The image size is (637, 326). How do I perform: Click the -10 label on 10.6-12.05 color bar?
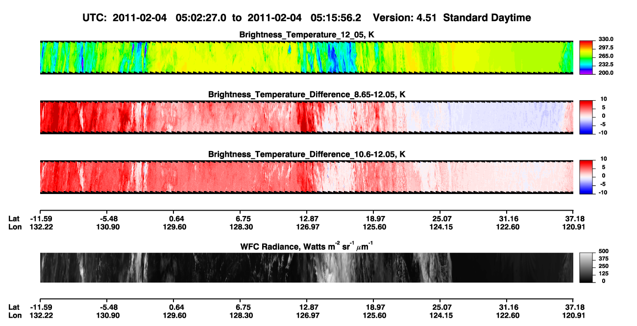click(x=602, y=193)
